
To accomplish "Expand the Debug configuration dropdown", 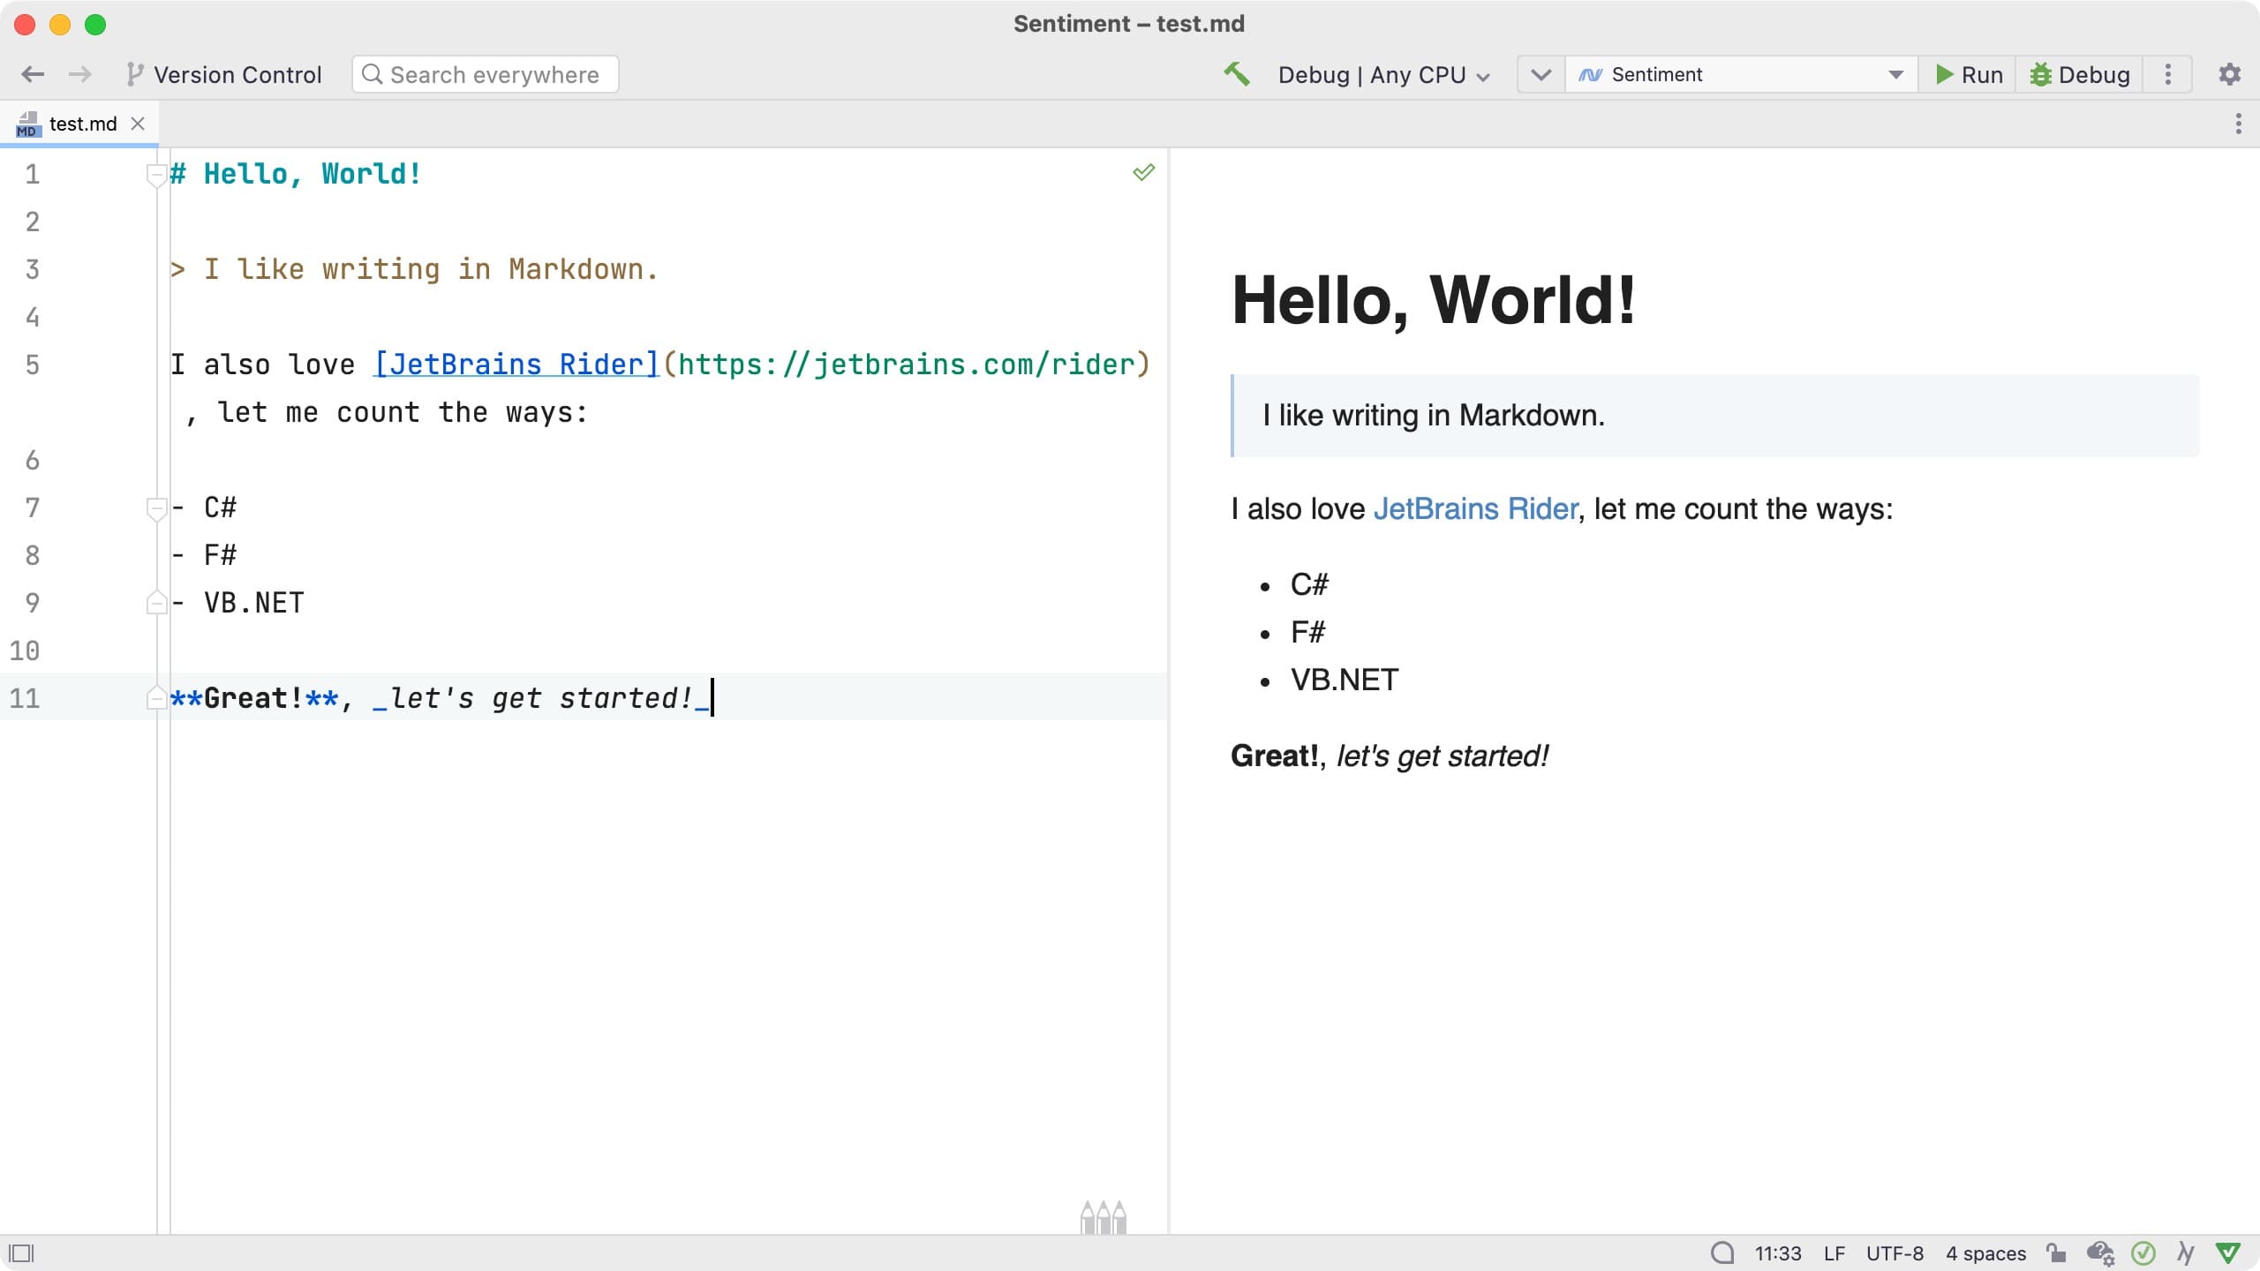I will tap(1482, 73).
